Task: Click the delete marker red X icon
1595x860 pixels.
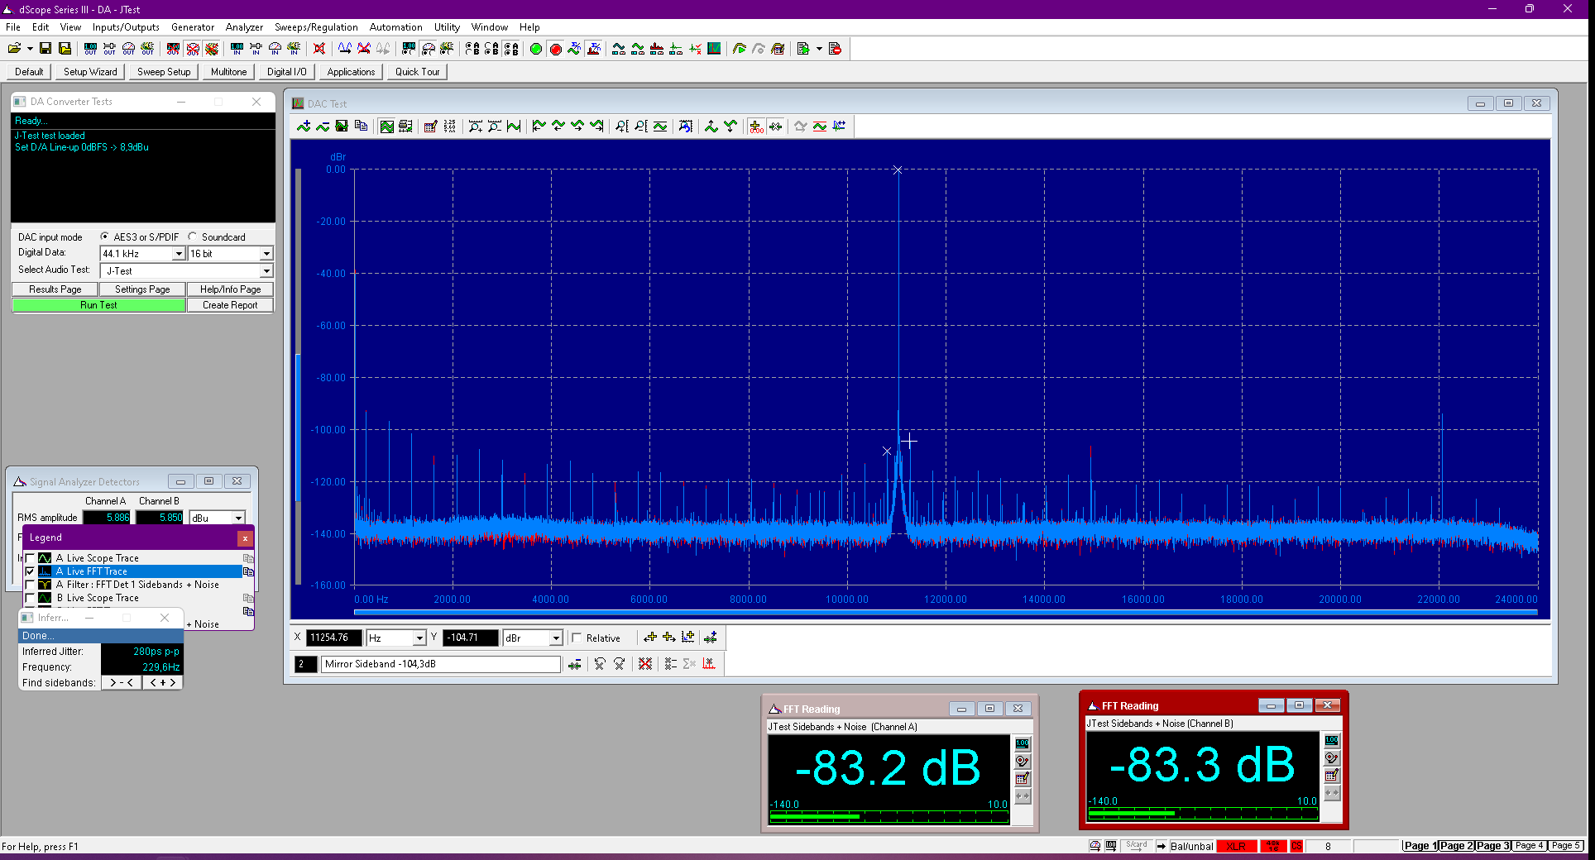Action: [645, 664]
